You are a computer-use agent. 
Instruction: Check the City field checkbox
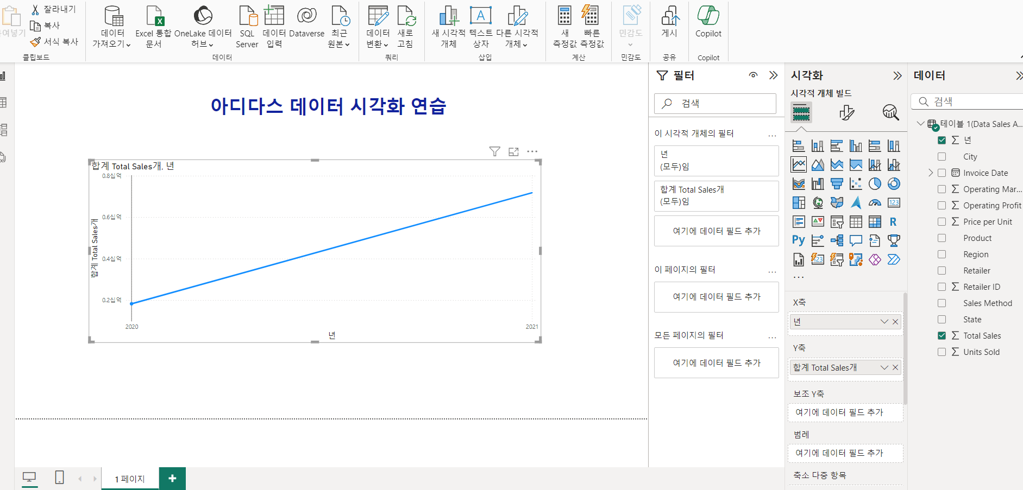pyautogui.click(x=942, y=156)
